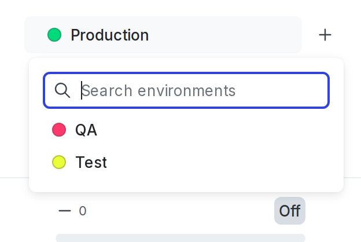Image resolution: width=361 pixels, height=242 pixels.
Task: Focus the Search environments field
Action: click(186, 90)
